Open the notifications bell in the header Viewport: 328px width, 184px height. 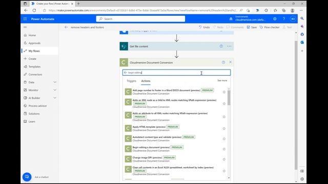click(231, 19)
